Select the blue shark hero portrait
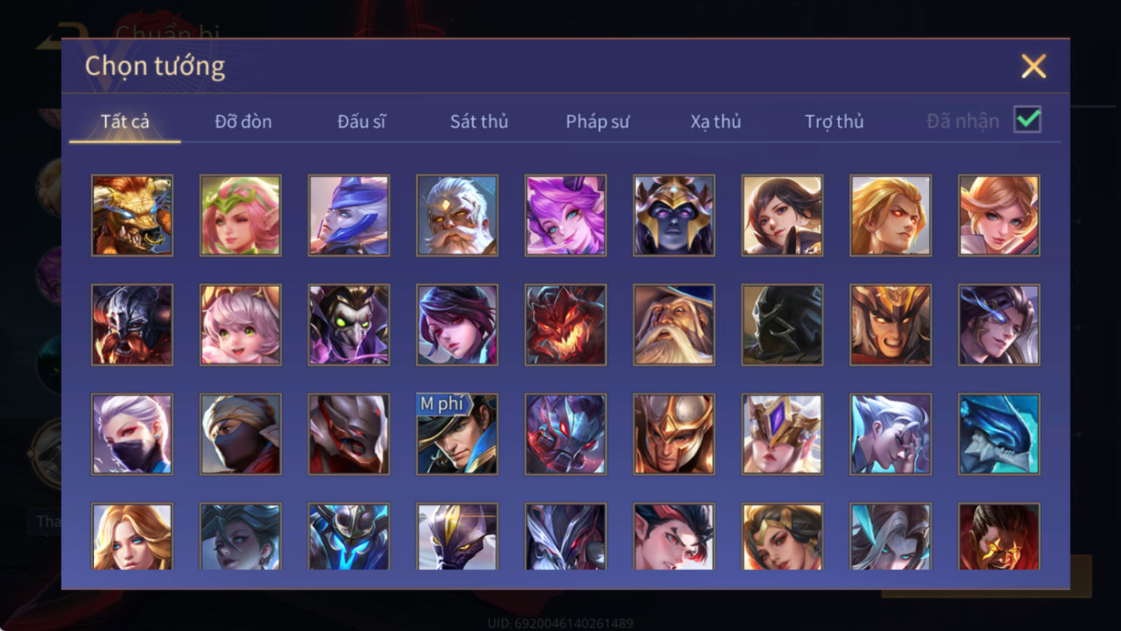Viewport: 1121px width, 631px height. [999, 434]
